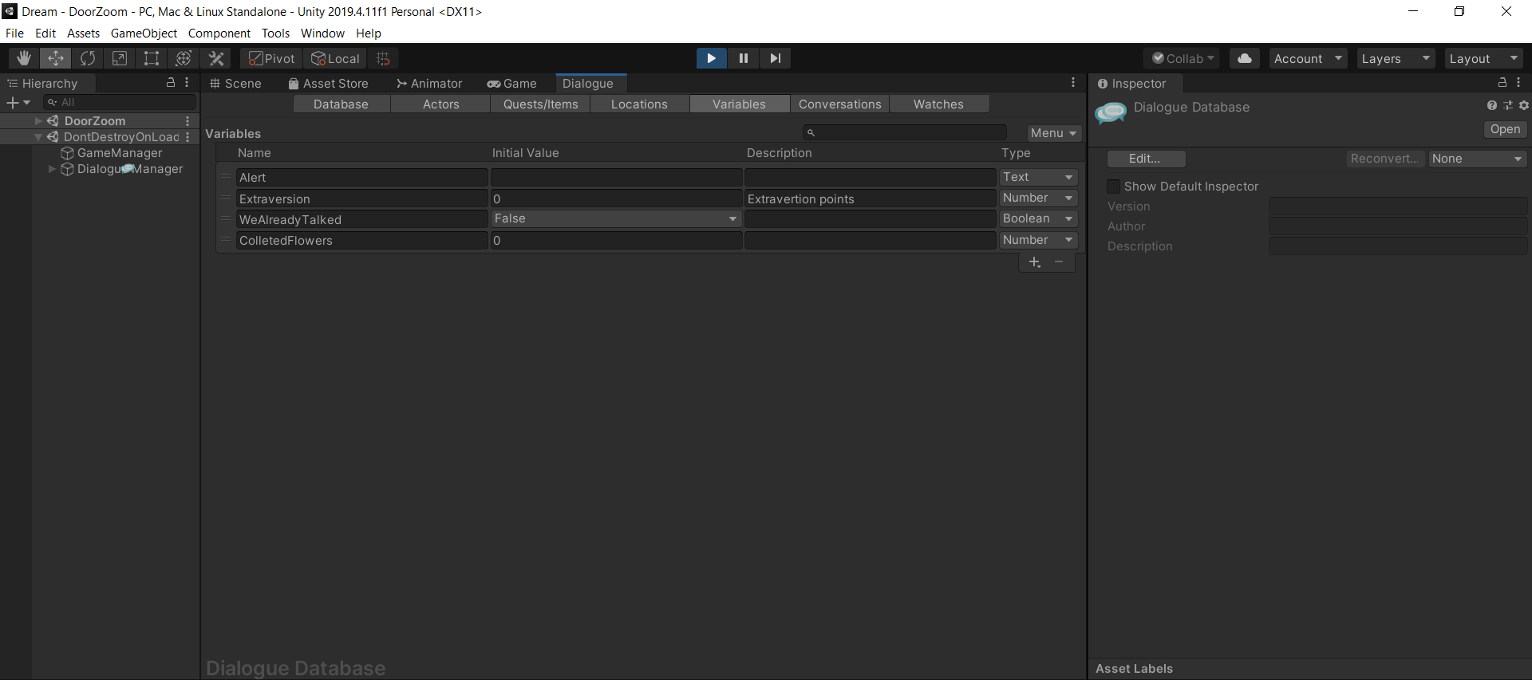The height and width of the screenshot is (680, 1532).
Task: Add a new variable with plus
Action: pos(1034,262)
